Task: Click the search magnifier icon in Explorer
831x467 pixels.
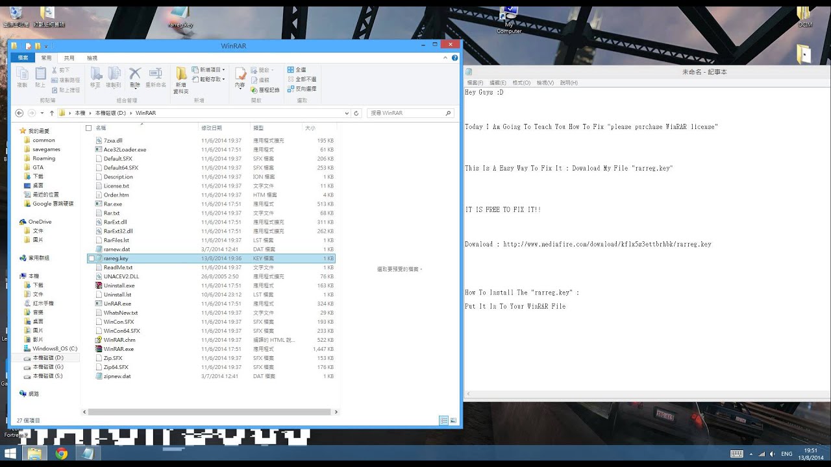Action: pos(448,113)
